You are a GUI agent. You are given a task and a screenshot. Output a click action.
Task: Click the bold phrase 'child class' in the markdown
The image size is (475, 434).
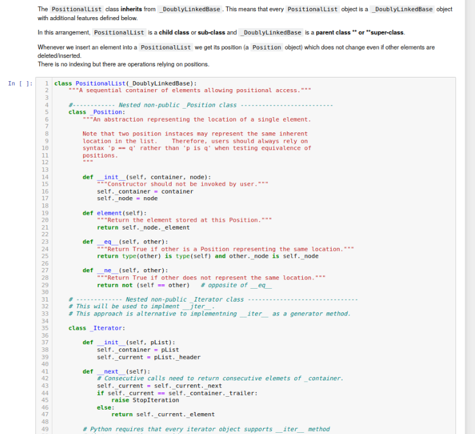pyautogui.click(x=174, y=32)
